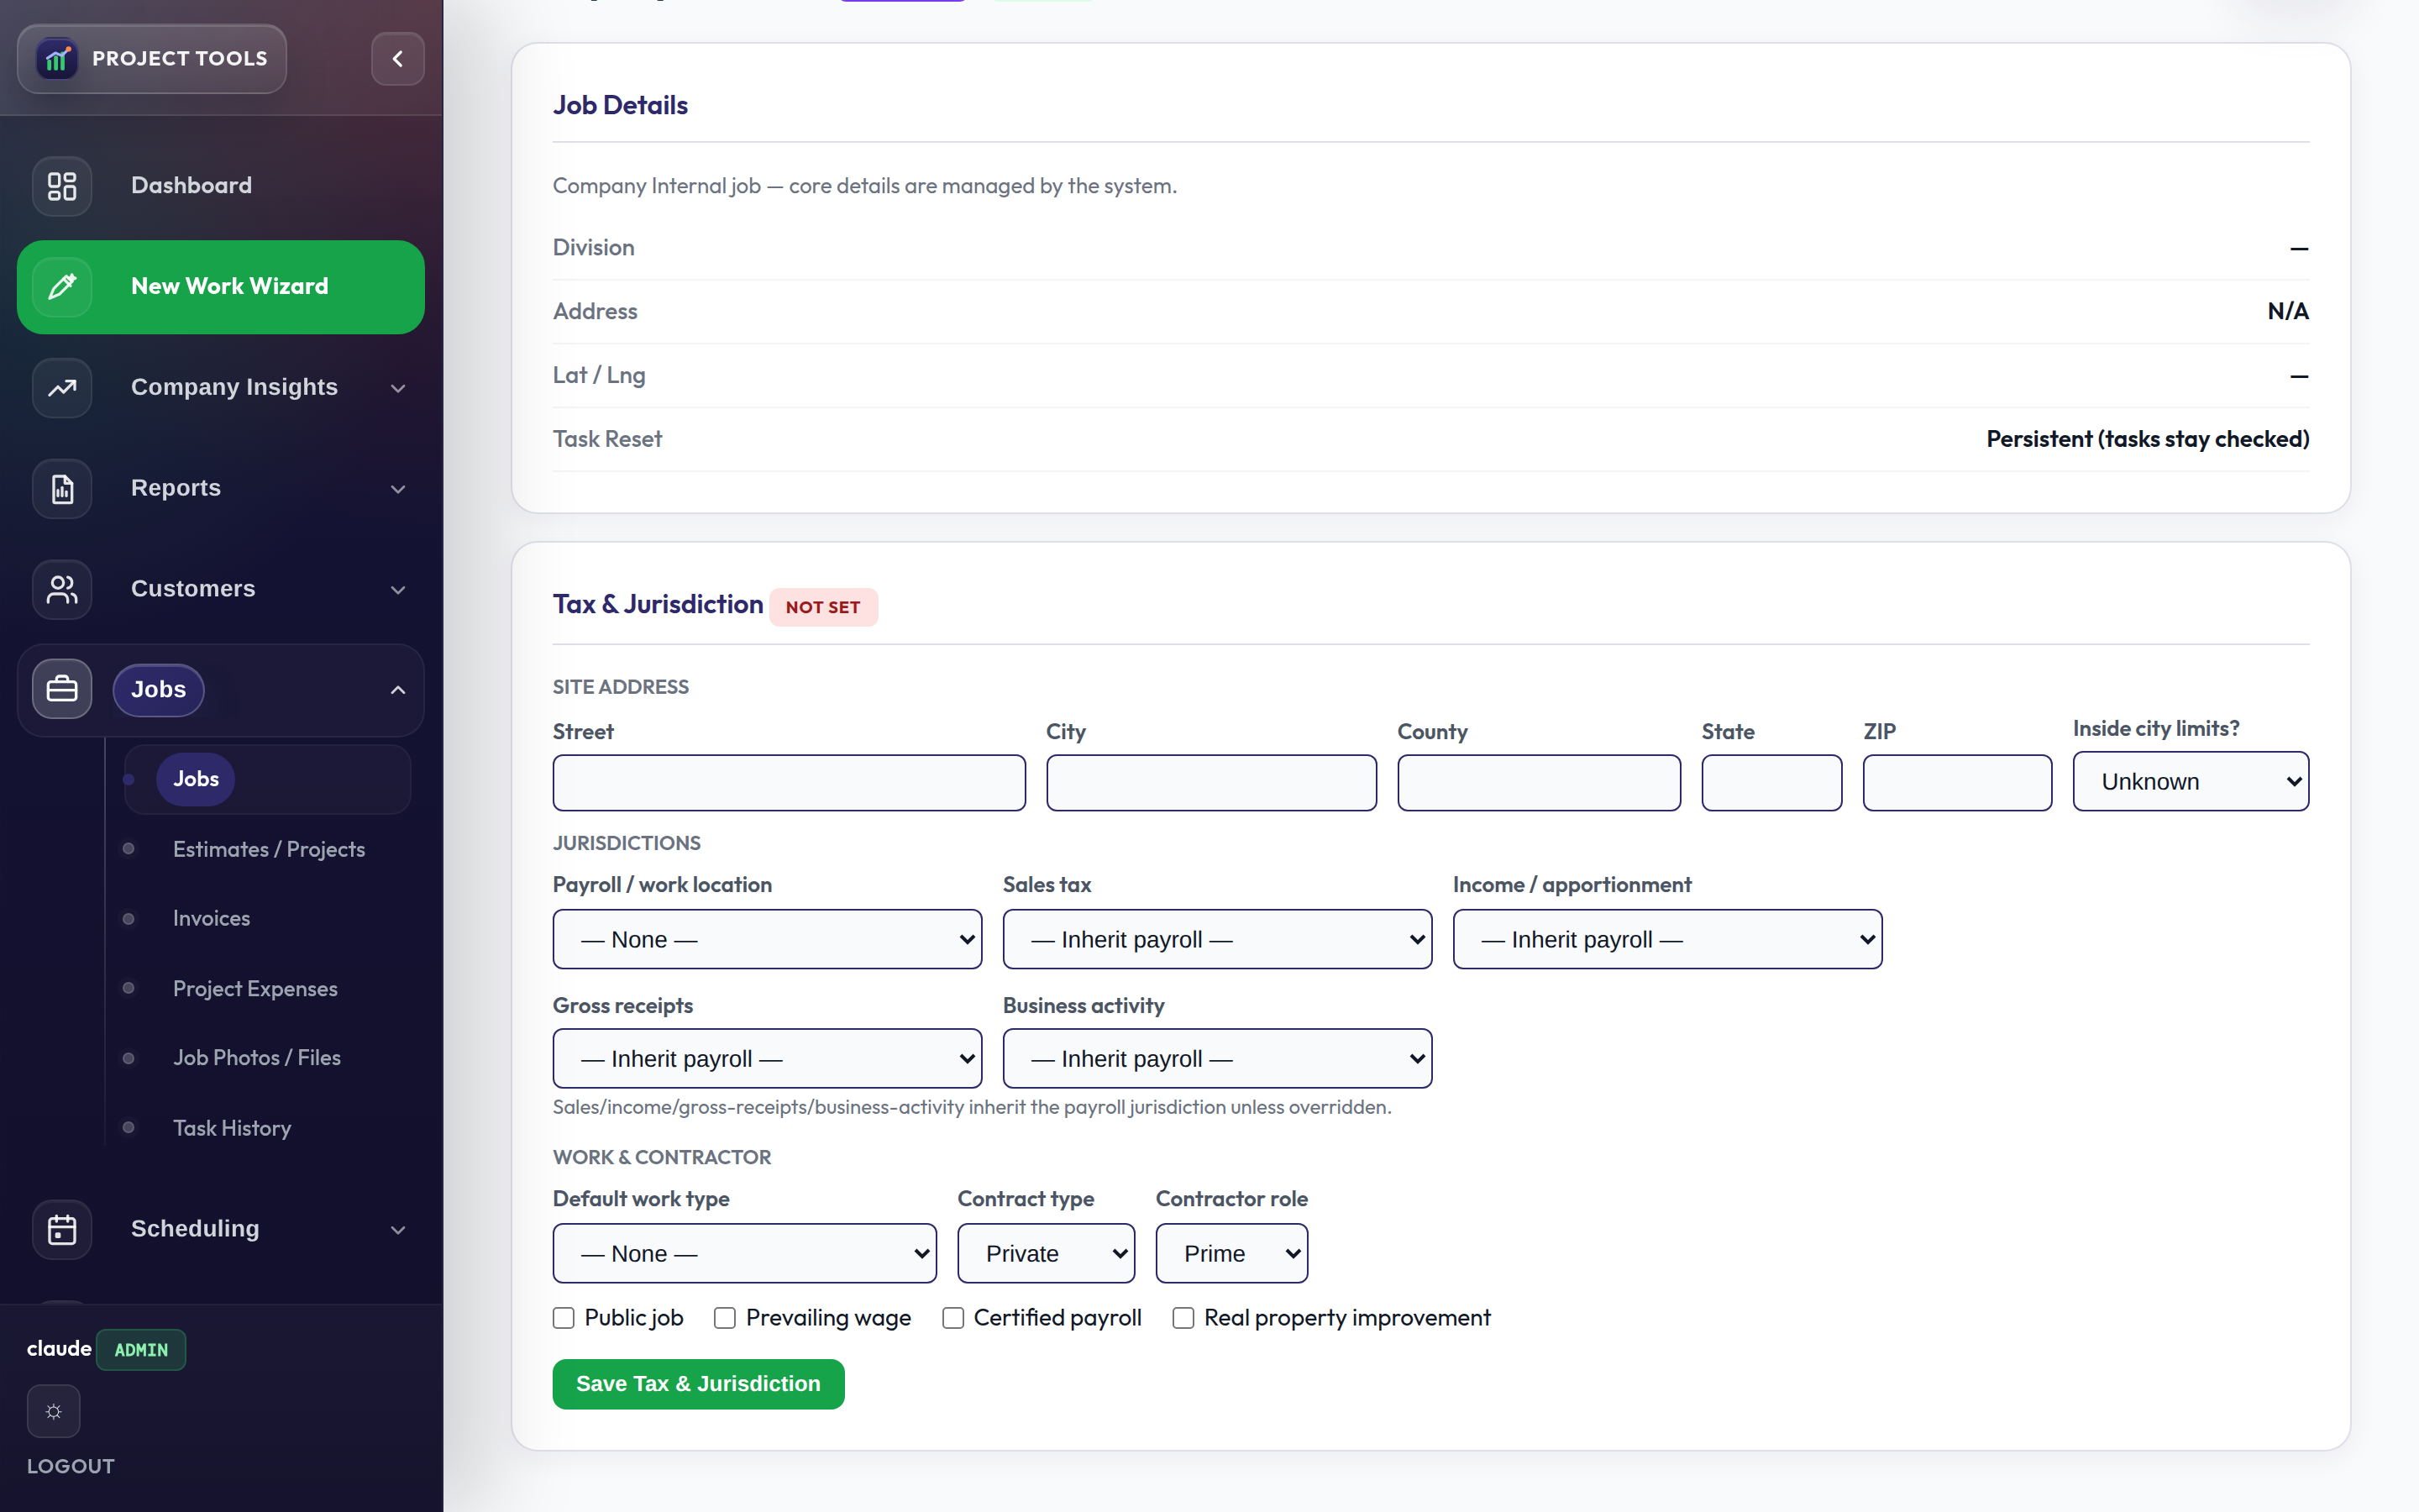Open Job Photos / Files
Image resolution: width=2419 pixels, height=1512 pixels.
pyautogui.click(x=257, y=1058)
